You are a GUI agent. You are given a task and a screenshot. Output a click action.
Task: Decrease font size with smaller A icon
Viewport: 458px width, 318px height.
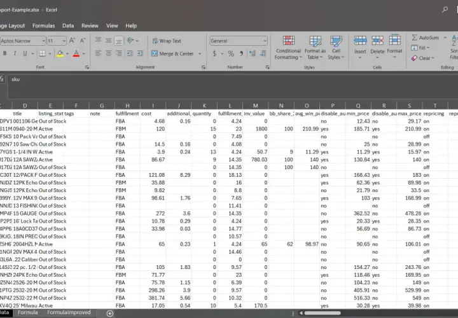83,41
